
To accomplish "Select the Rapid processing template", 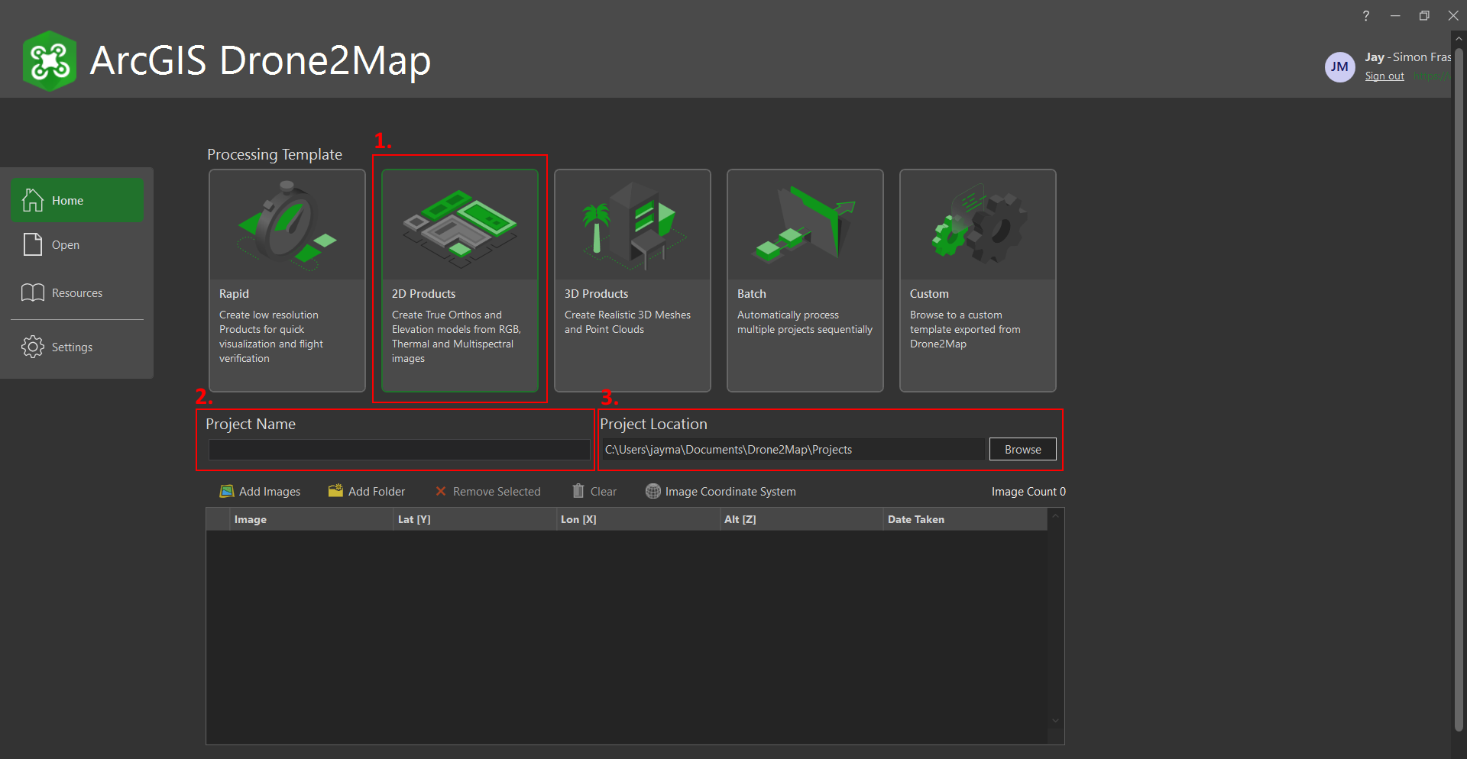I will click(x=287, y=279).
